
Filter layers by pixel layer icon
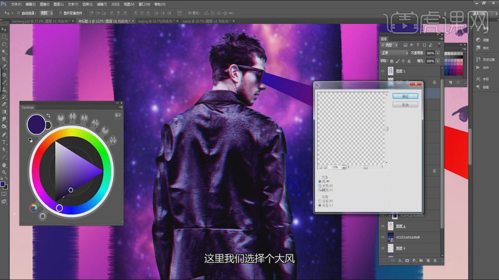click(x=405, y=45)
